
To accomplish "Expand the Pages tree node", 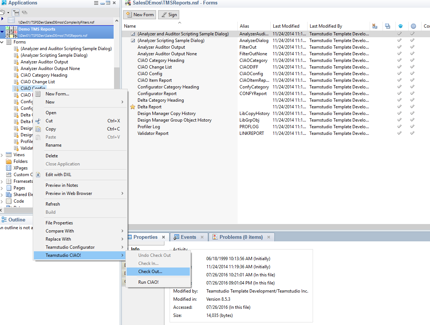I will (x=1, y=188).
